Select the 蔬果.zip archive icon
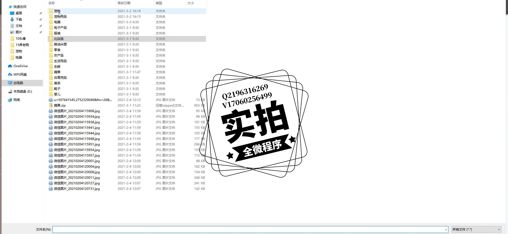This screenshot has height=234, width=508. (51, 105)
